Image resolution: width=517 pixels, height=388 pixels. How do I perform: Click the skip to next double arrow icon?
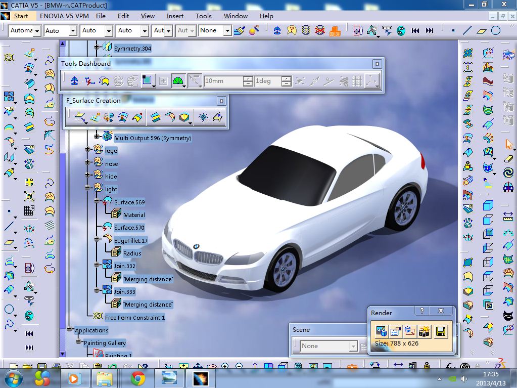pos(429,31)
